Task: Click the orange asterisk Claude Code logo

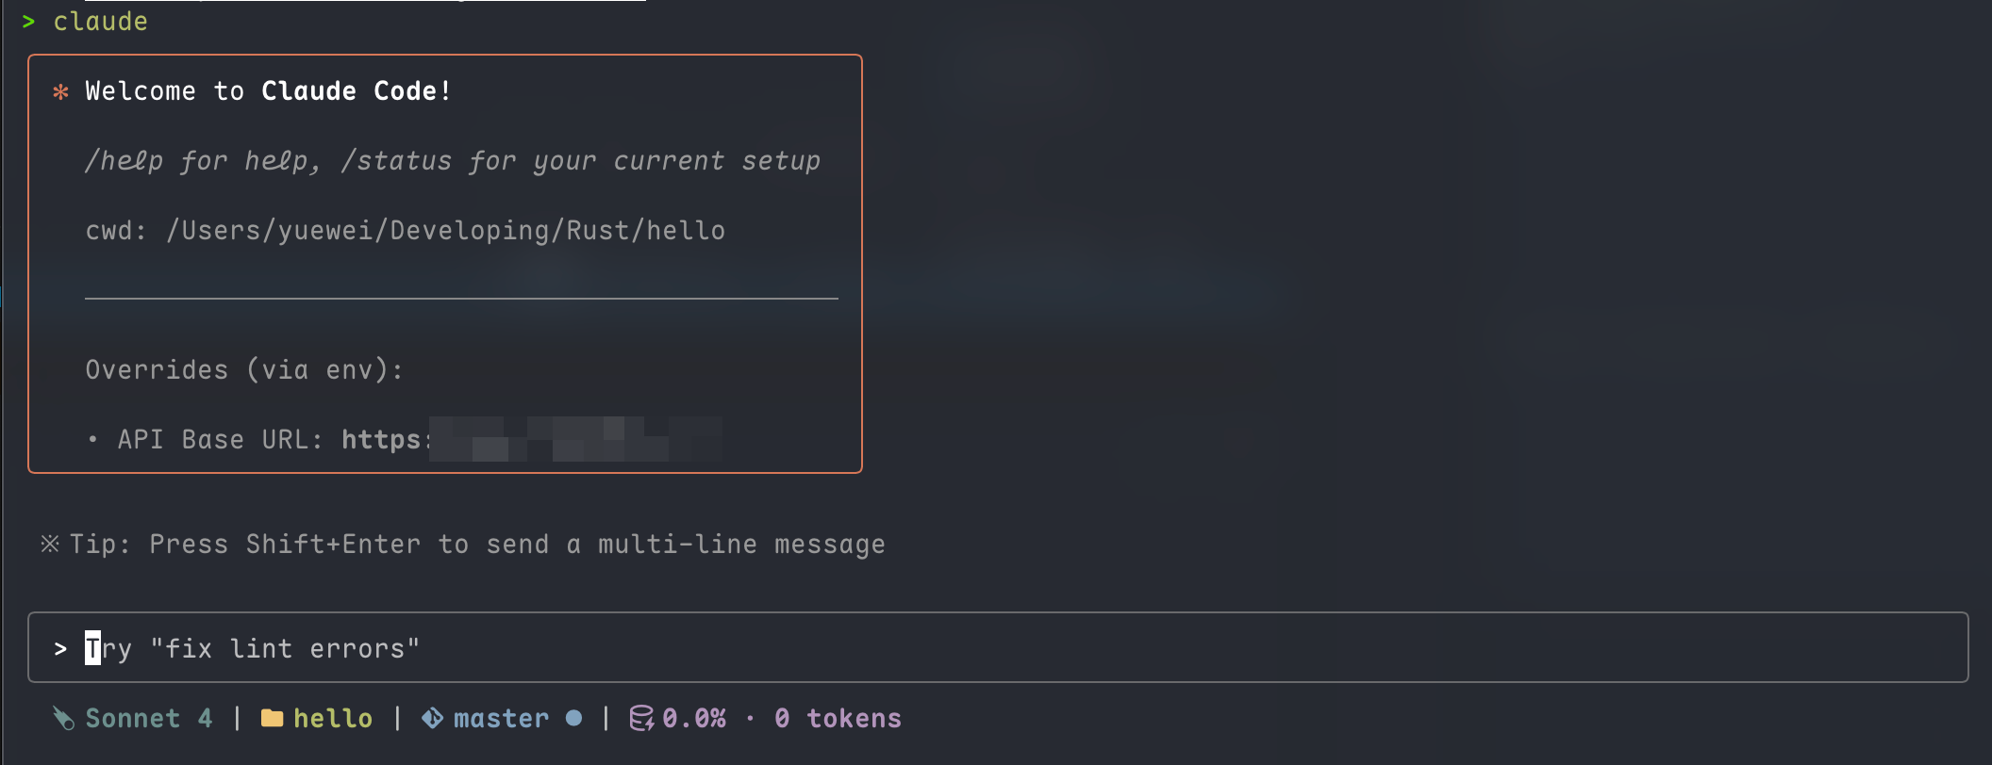Action: (60, 91)
